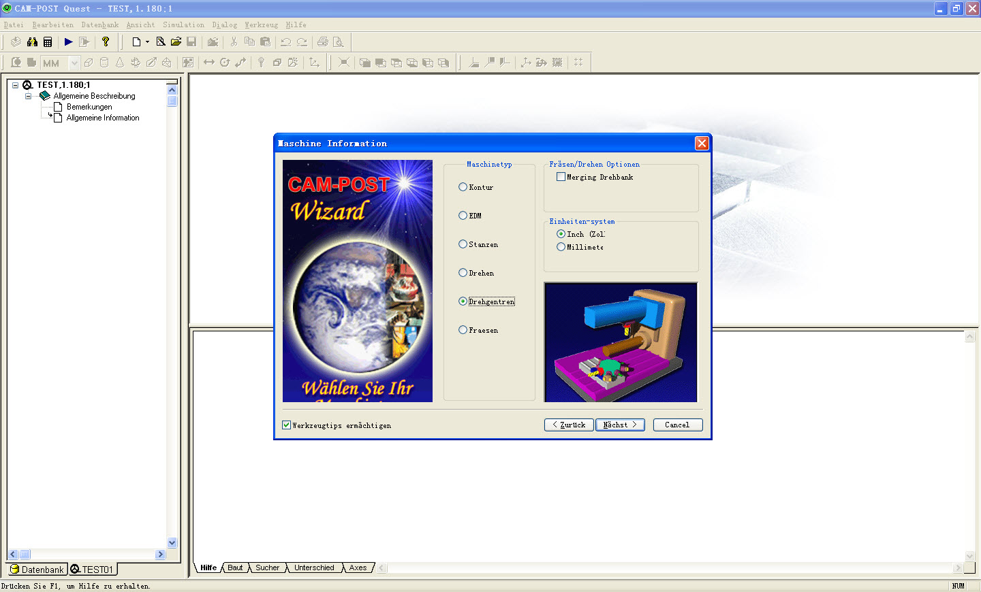Choose Millimeter unit system

(x=580, y=247)
